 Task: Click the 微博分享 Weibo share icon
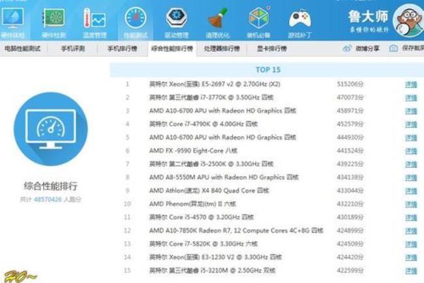pyautogui.click(x=347, y=48)
